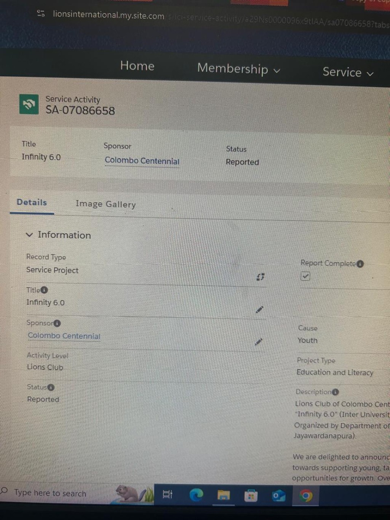The width and height of the screenshot is (390, 520).
Task: Click the Education and Literacy project type
Action: point(335,373)
